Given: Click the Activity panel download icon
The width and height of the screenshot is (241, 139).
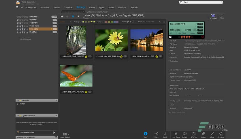Looking at the screenshot, I should [x=56, y=137].
